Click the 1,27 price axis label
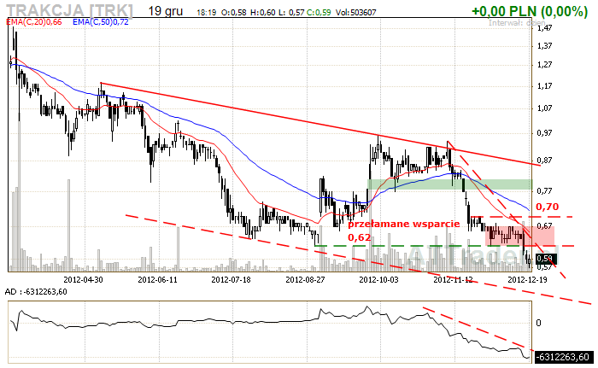The image size is (598, 368). (x=544, y=65)
